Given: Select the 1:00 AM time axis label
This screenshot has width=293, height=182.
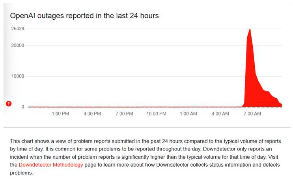Looking at the screenshot, I should tap(188, 114).
